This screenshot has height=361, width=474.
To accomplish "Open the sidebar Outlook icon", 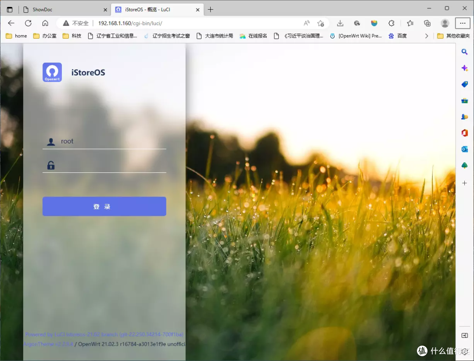I will click(465, 149).
